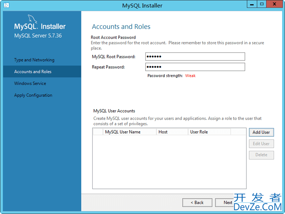
Task: Click the Weak password strength text
Action: tap(190, 76)
